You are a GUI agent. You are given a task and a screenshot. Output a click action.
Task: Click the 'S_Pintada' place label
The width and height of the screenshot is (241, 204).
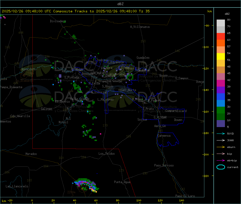point(71,77)
